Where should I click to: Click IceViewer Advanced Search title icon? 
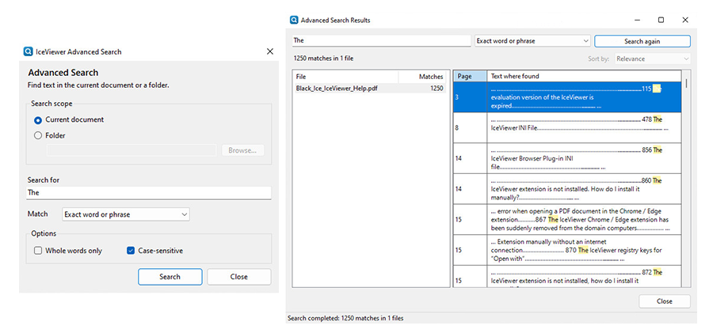(x=29, y=51)
